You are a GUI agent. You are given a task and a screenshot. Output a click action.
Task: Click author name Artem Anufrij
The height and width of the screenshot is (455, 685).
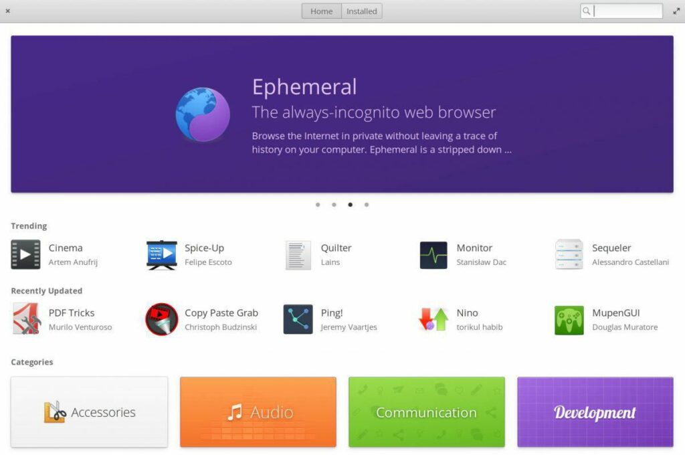pyautogui.click(x=73, y=262)
